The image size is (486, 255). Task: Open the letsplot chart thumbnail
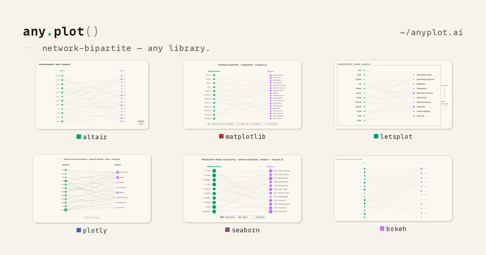coord(393,95)
